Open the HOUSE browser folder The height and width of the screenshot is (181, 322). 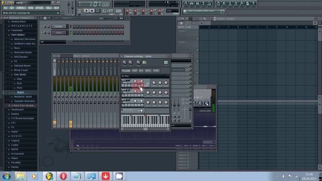click(x=16, y=136)
